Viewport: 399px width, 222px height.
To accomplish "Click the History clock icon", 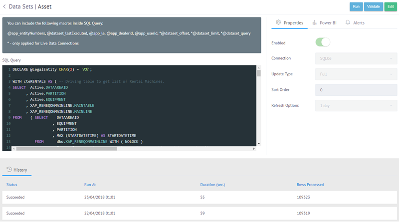I will [x=9, y=170].
